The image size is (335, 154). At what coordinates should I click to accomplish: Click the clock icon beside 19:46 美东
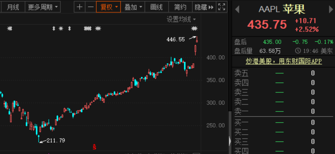[x=298, y=51]
